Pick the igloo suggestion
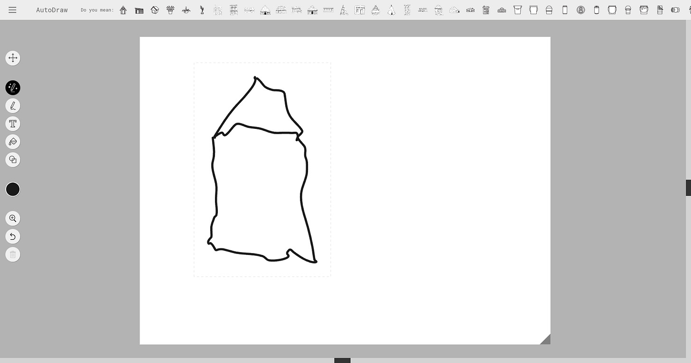This screenshot has height=363, width=691. 454,9
